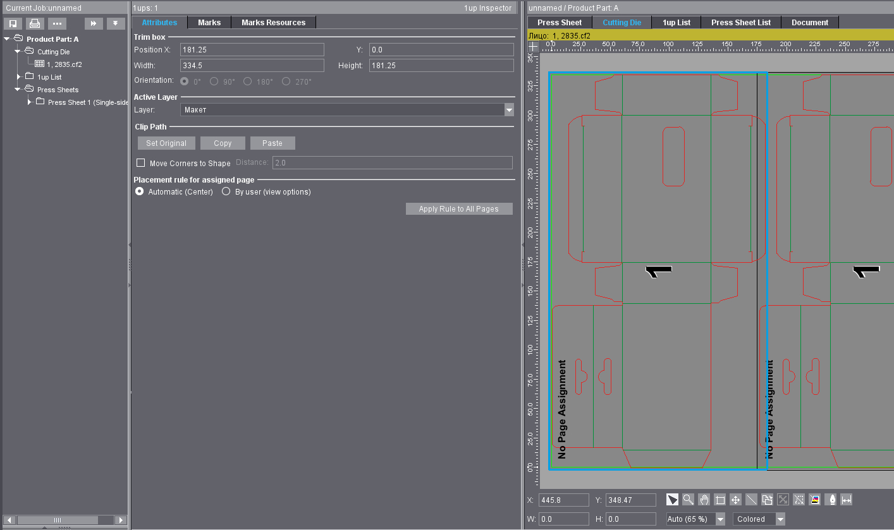The height and width of the screenshot is (530, 894).
Task: Click the save job icon
Action: coord(13,23)
